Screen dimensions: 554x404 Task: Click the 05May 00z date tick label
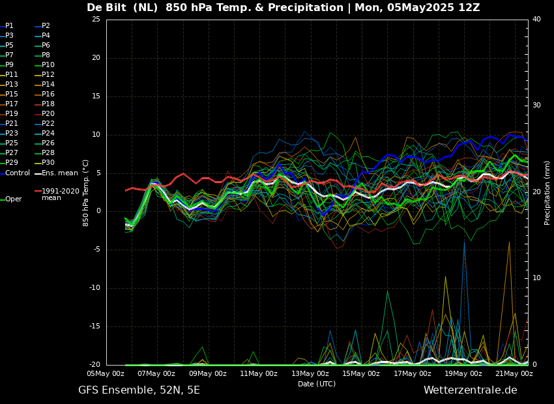(x=106, y=374)
